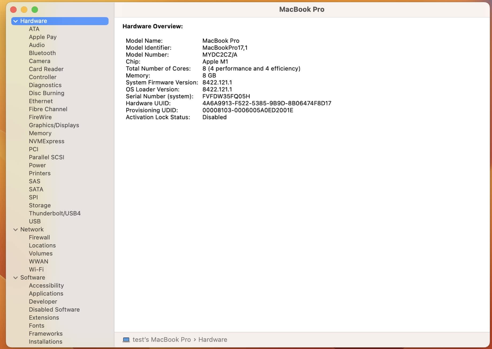Image resolution: width=492 pixels, height=349 pixels.
Task: Select Ethernet in the sidebar
Action: click(x=41, y=101)
